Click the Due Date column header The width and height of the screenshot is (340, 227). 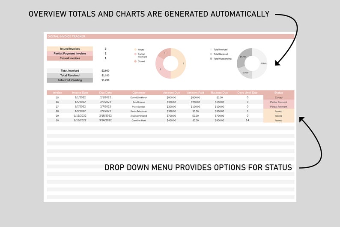click(x=105, y=93)
